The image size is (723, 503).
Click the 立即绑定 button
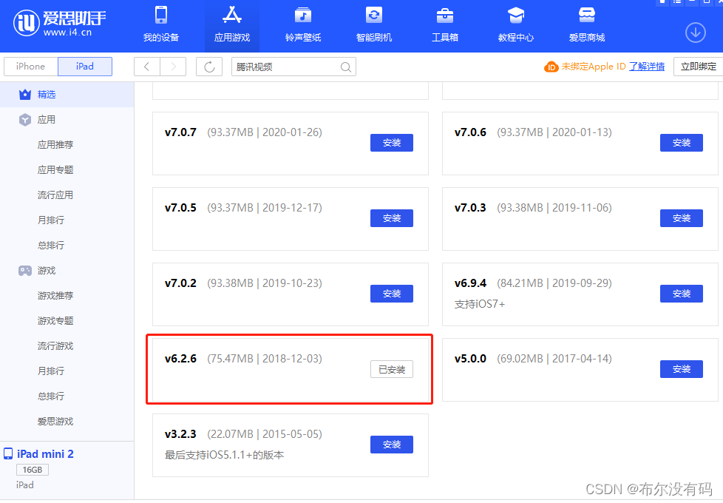click(698, 67)
